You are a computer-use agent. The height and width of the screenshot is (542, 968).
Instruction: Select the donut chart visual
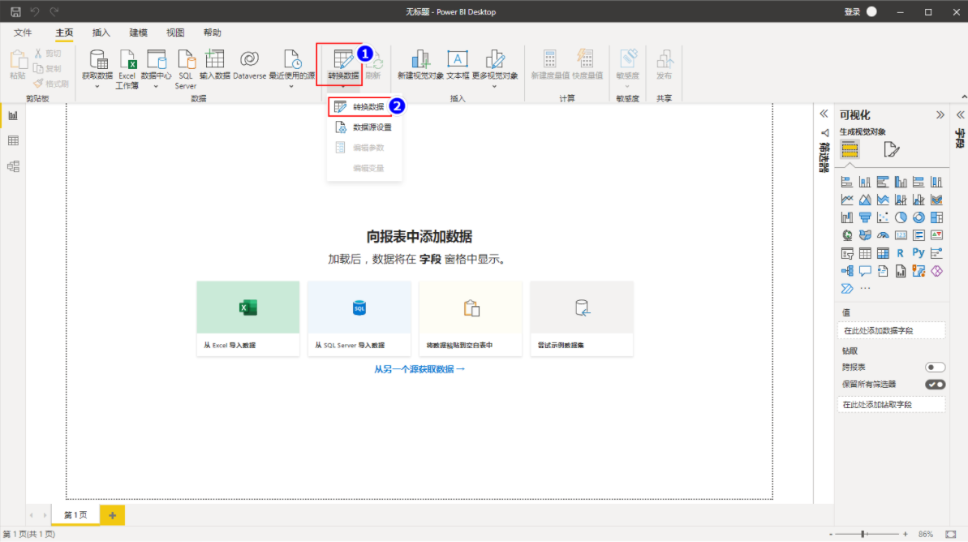tap(919, 218)
